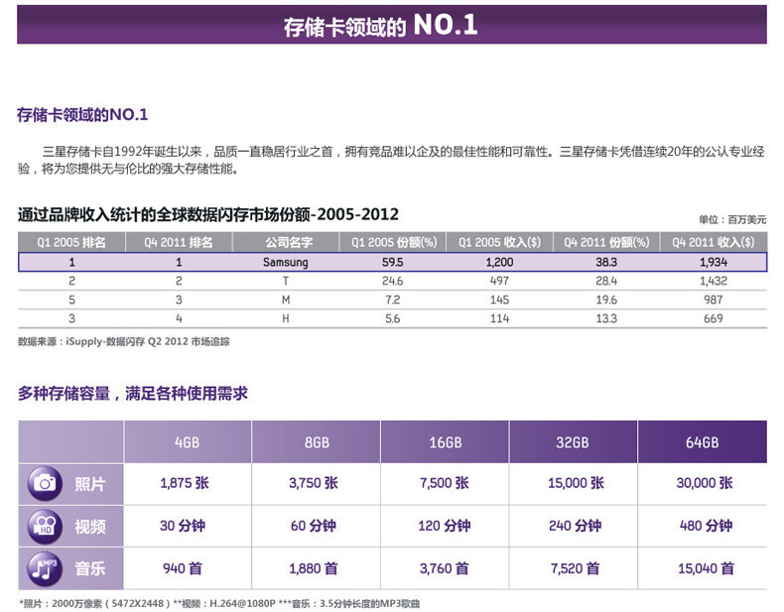Click the 7.2 share value
Viewport: 784px width, 612px height.
(393, 300)
